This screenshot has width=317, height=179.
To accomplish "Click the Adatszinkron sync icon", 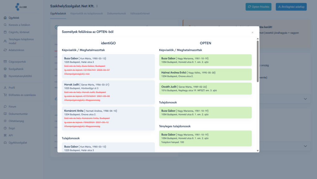I will pyautogui.click(x=5, y=50).
